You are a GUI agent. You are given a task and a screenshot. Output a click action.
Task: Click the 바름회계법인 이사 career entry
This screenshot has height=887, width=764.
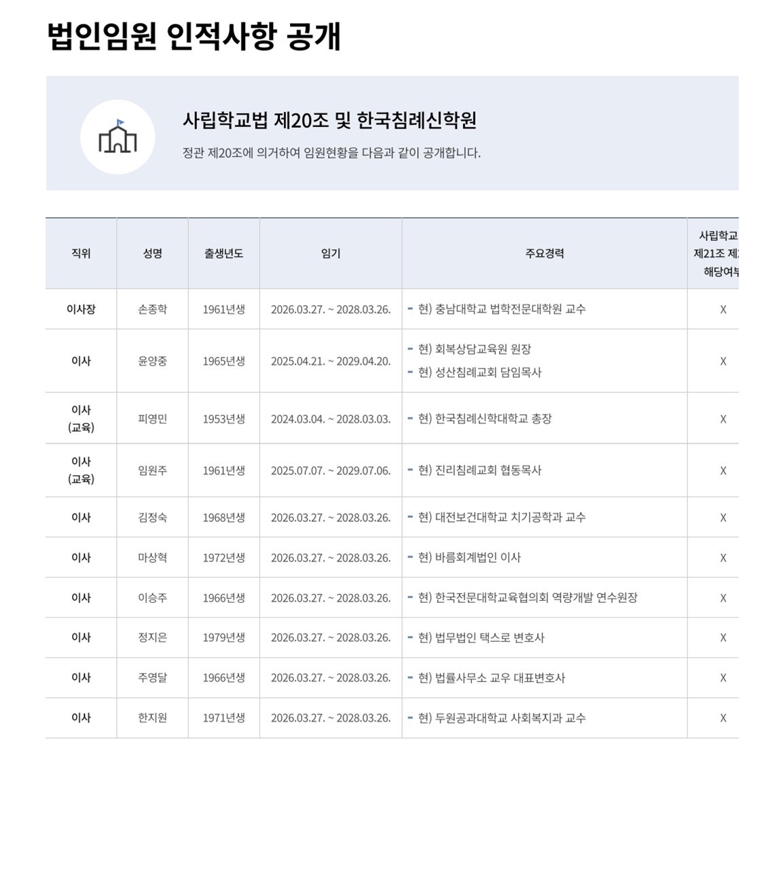click(x=469, y=557)
